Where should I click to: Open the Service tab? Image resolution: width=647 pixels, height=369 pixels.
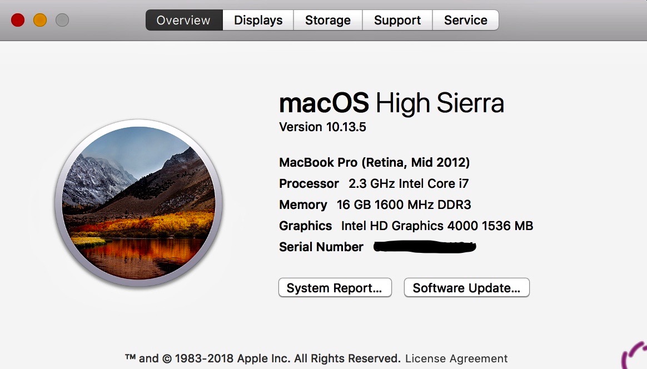tap(465, 20)
